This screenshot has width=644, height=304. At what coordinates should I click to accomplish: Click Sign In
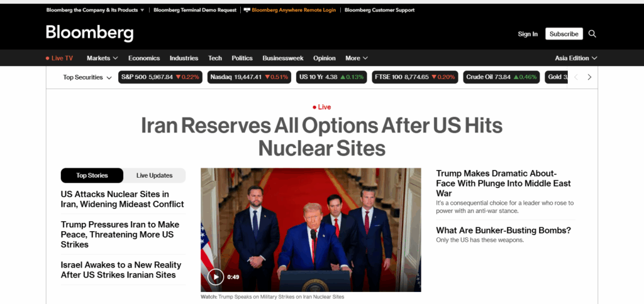[x=528, y=34]
